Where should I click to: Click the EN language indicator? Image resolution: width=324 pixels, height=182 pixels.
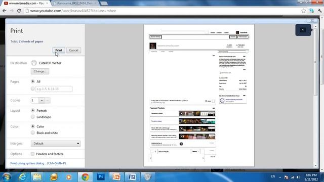tap(273, 176)
